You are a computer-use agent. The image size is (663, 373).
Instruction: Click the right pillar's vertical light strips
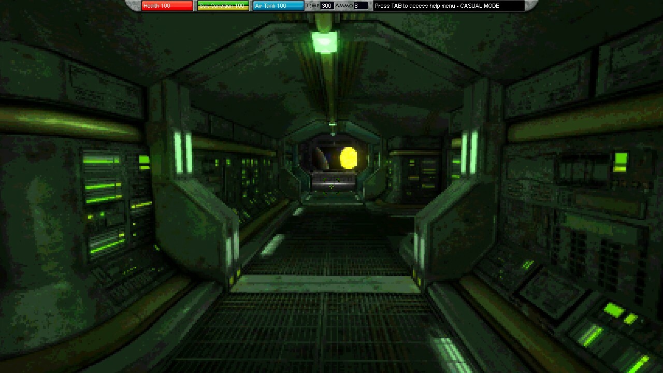(469, 152)
